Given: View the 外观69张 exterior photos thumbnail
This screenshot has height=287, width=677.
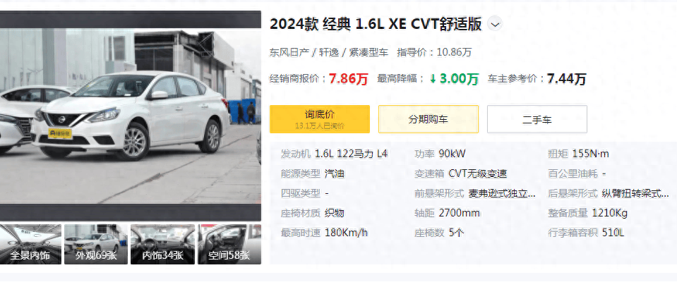Looking at the screenshot, I should 96,244.
